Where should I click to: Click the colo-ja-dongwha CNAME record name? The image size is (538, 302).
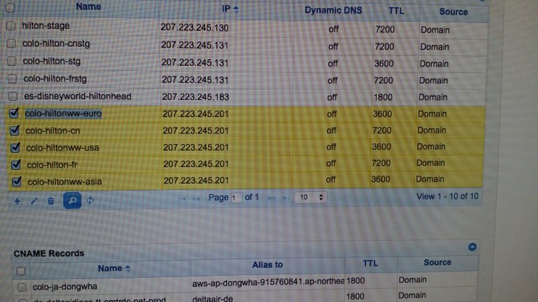coord(61,284)
